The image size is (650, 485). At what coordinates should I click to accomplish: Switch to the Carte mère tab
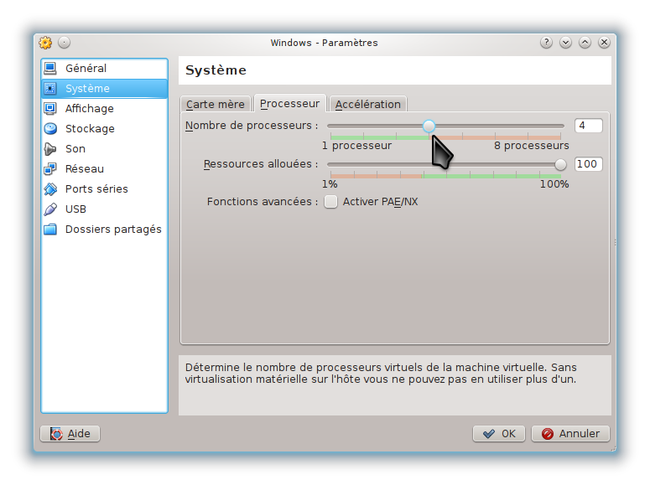(x=216, y=104)
